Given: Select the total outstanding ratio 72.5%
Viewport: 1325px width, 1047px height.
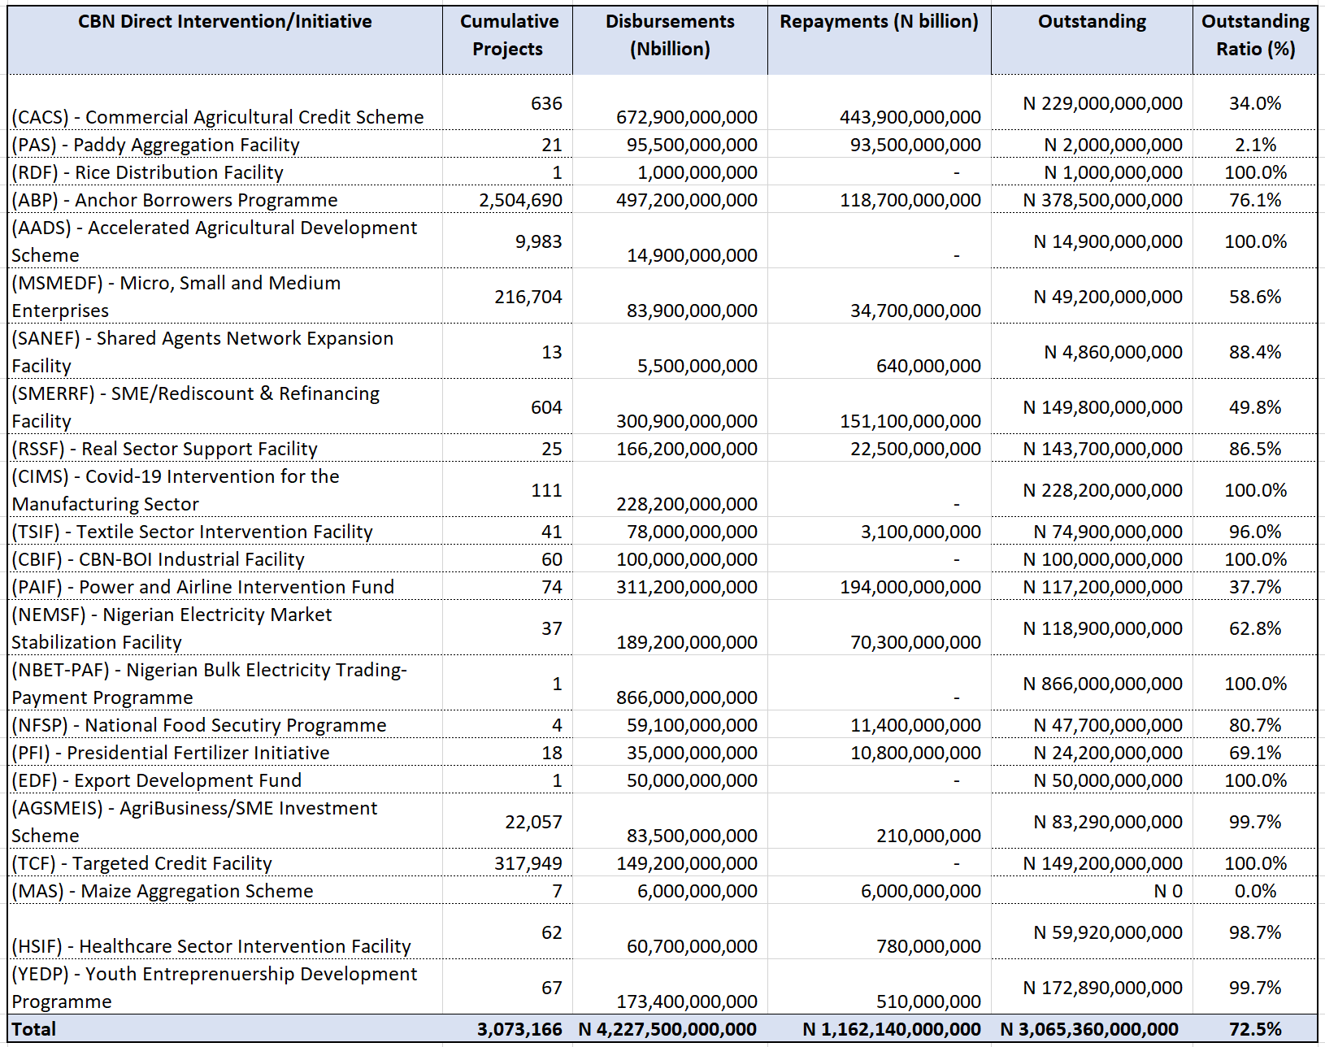Looking at the screenshot, I should coord(1255,1029).
